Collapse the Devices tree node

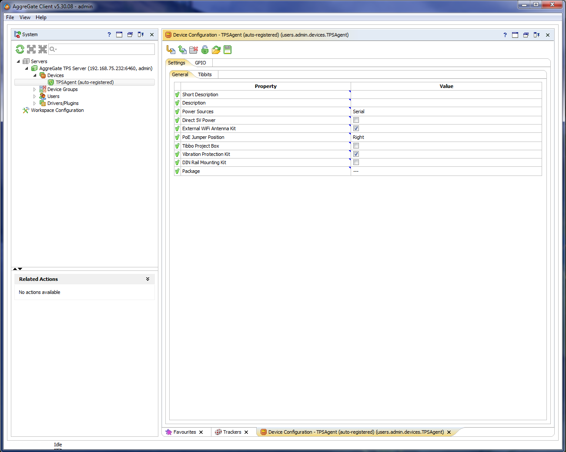pos(35,75)
